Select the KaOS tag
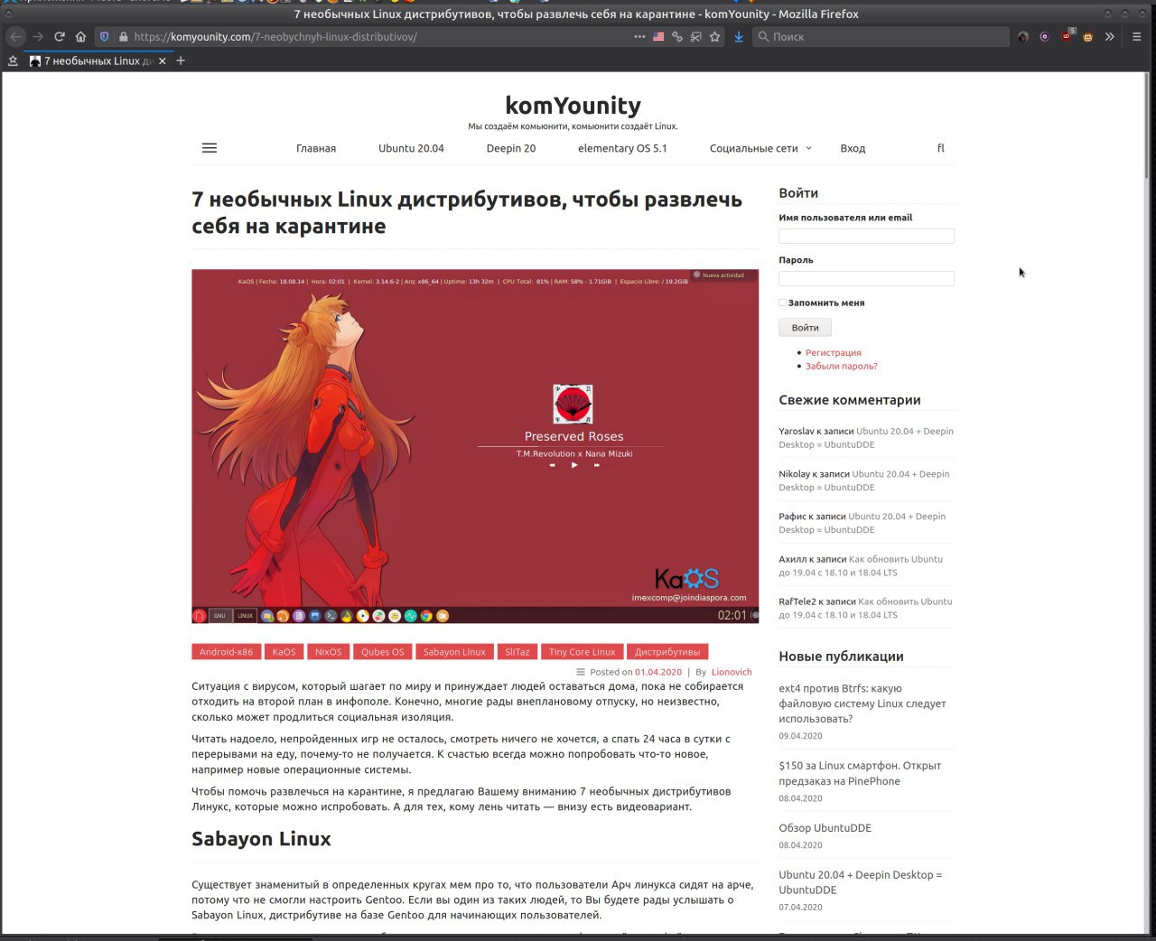1156x941 pixels. click(284, 652)
